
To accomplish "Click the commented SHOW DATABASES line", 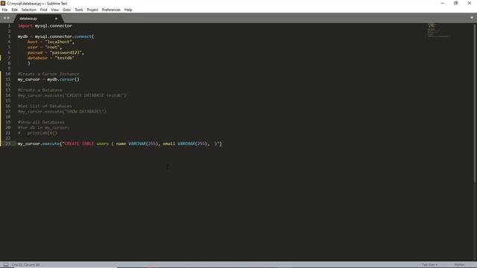I will pyautogui.click(x=62, y=112).
